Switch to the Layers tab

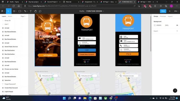click(x=4, y=16)
